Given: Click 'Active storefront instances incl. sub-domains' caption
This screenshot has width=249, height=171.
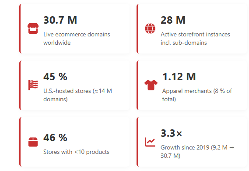Looking at the screenshot, I should (x=195, y=39).
